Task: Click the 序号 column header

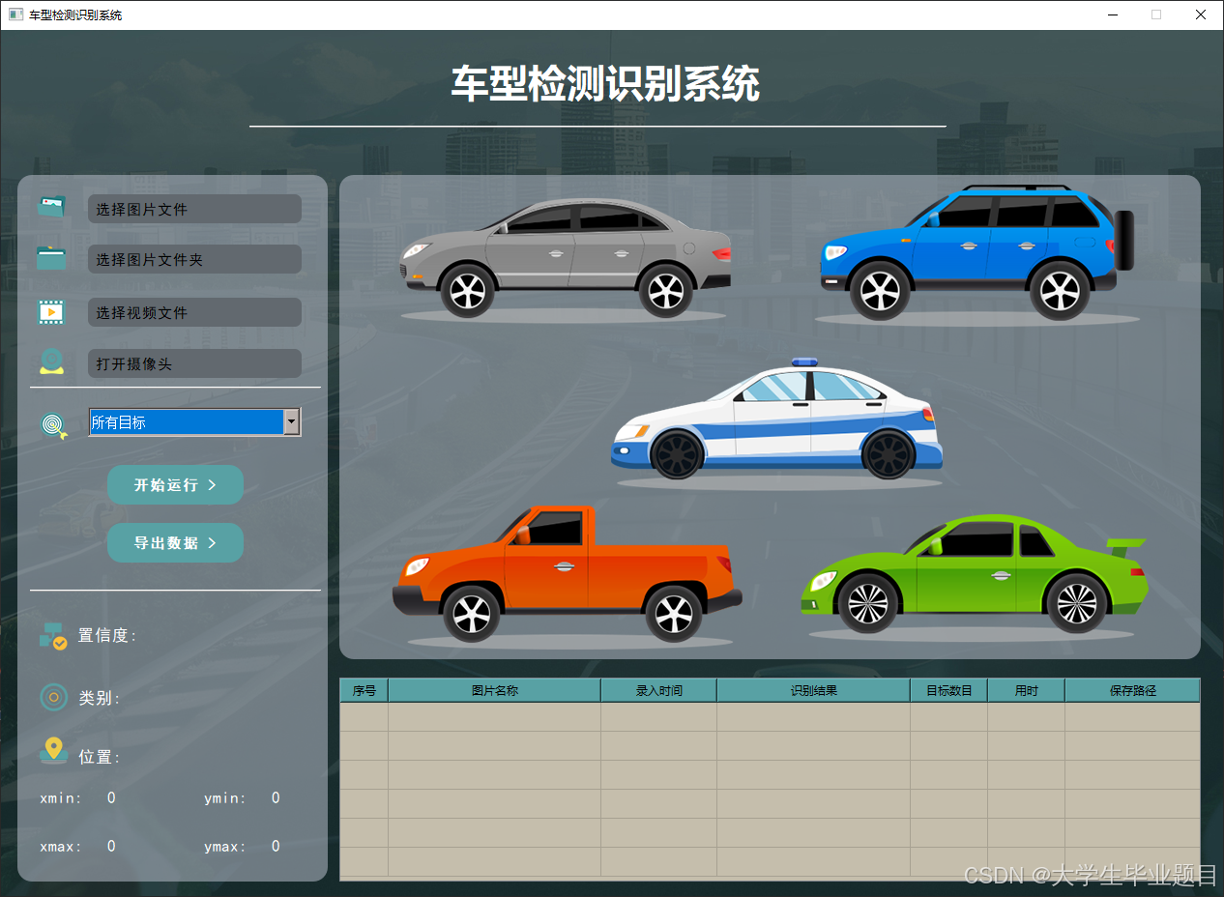Action: point(364,690)
